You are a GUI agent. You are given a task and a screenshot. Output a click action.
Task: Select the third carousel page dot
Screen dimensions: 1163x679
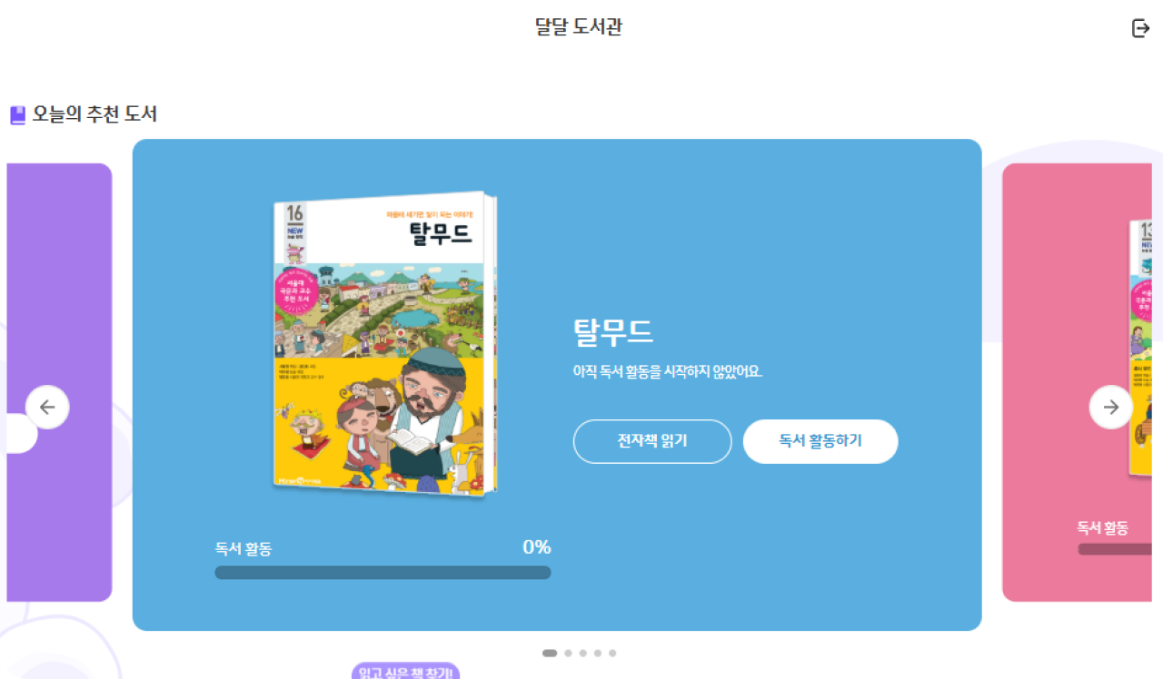click(583, 653)
